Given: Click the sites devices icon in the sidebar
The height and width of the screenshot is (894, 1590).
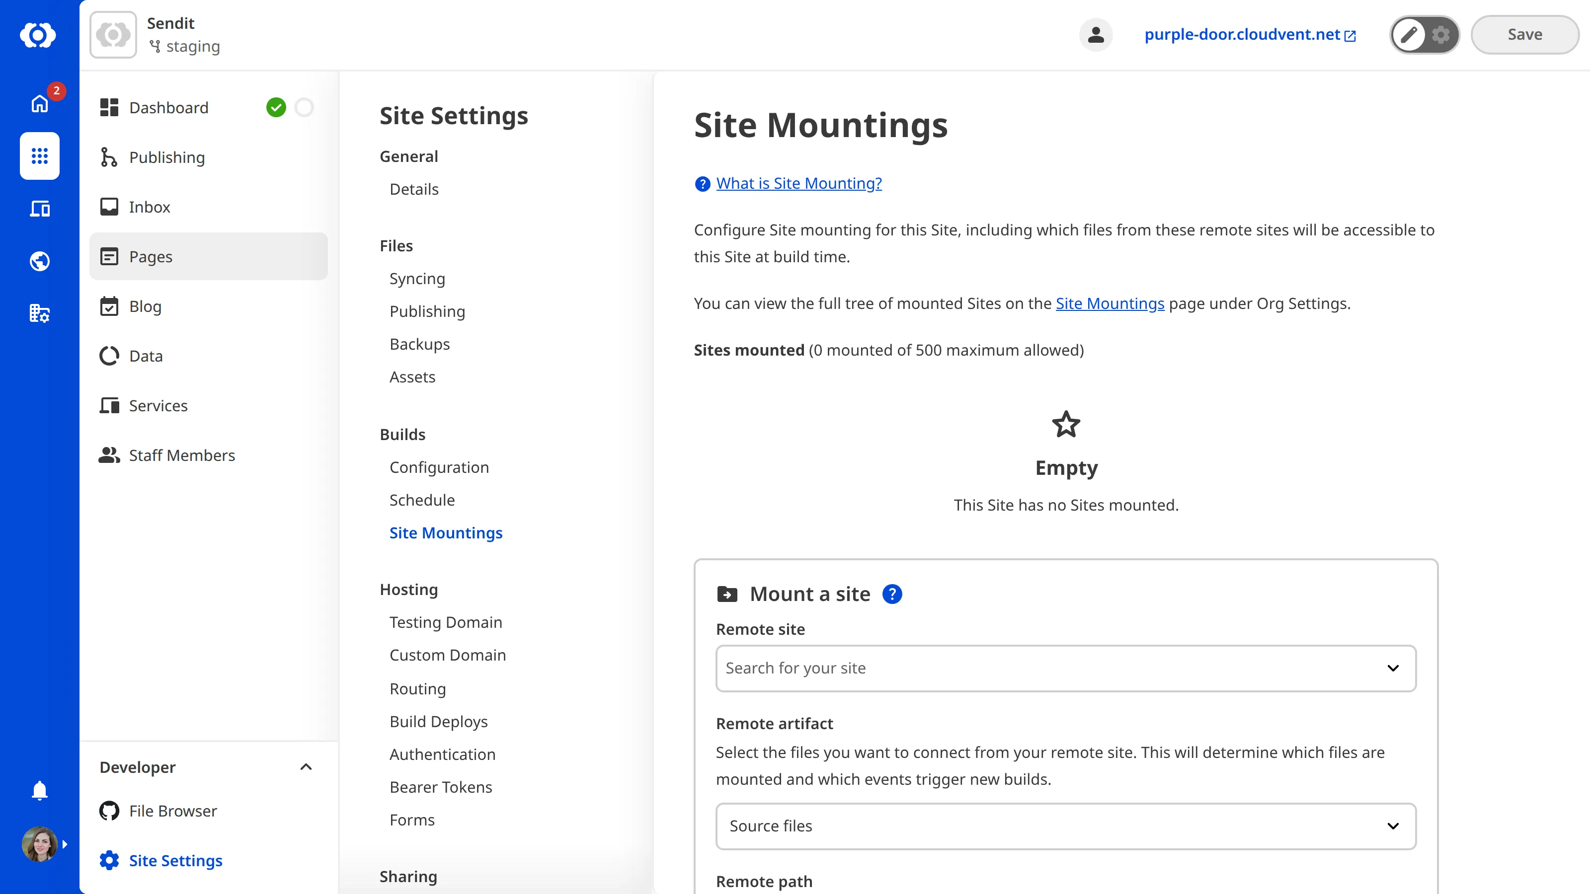Looking at the screenshot, I should (x=39, y=209).
